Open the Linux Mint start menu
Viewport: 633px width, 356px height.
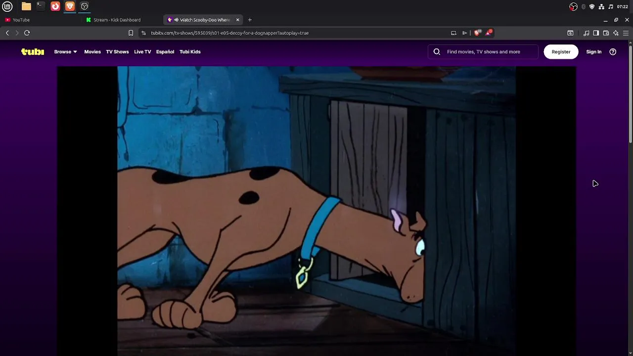tap(7, 6)
